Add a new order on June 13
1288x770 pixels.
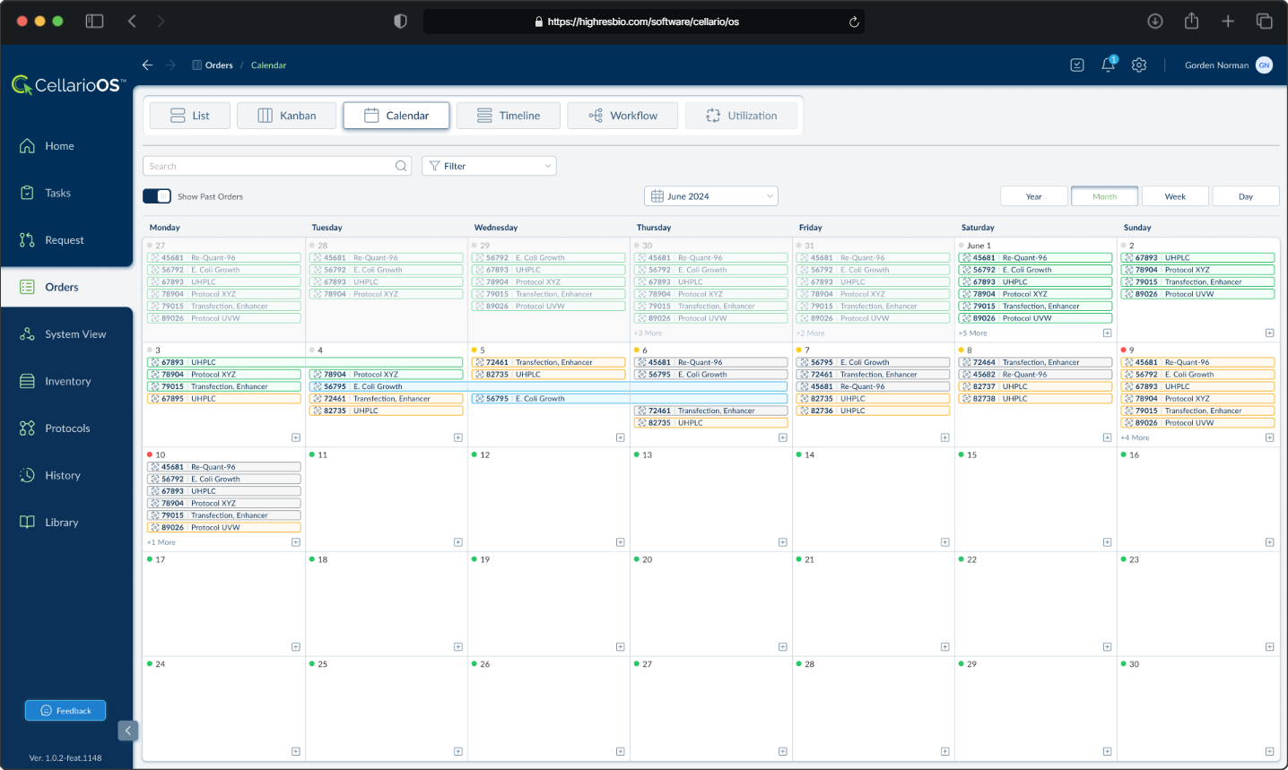click(x=782, y=541)
